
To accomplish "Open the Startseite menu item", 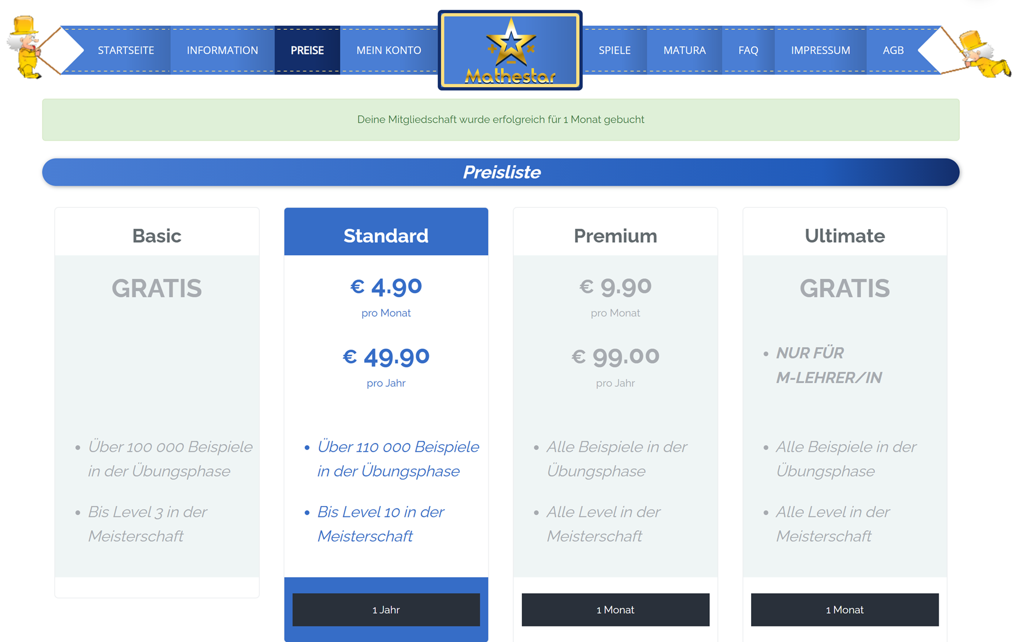I will pos(126,50).
